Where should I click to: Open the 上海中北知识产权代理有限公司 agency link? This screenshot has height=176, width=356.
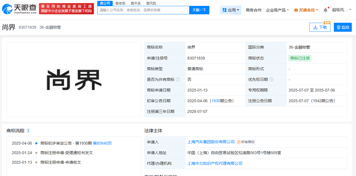click(x=215, y=163)
